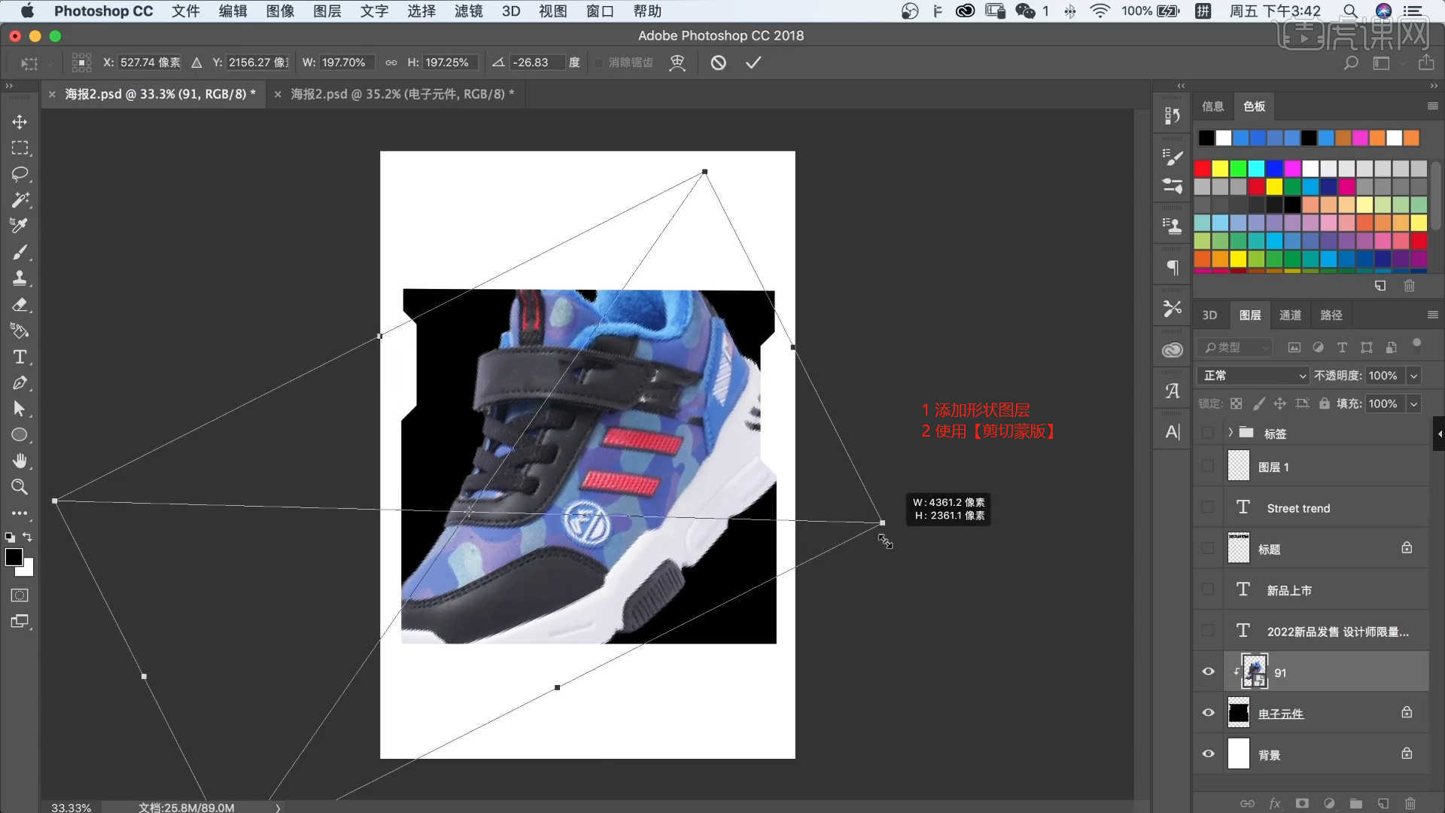The image size is (1445, 813).
Task: Show the 标签 group visibility
Action: [1208, 432]
